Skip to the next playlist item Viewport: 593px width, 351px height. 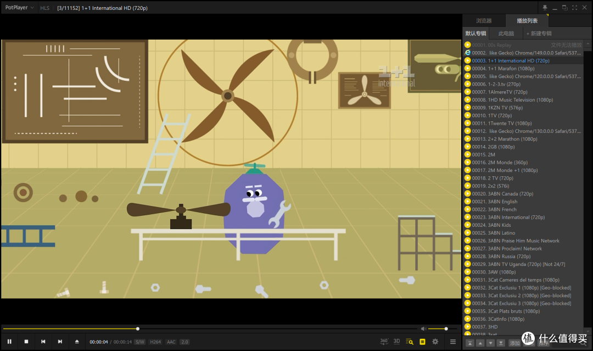[x=60, y=342]
